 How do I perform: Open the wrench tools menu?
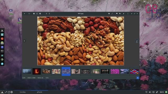tap(123, 14)
